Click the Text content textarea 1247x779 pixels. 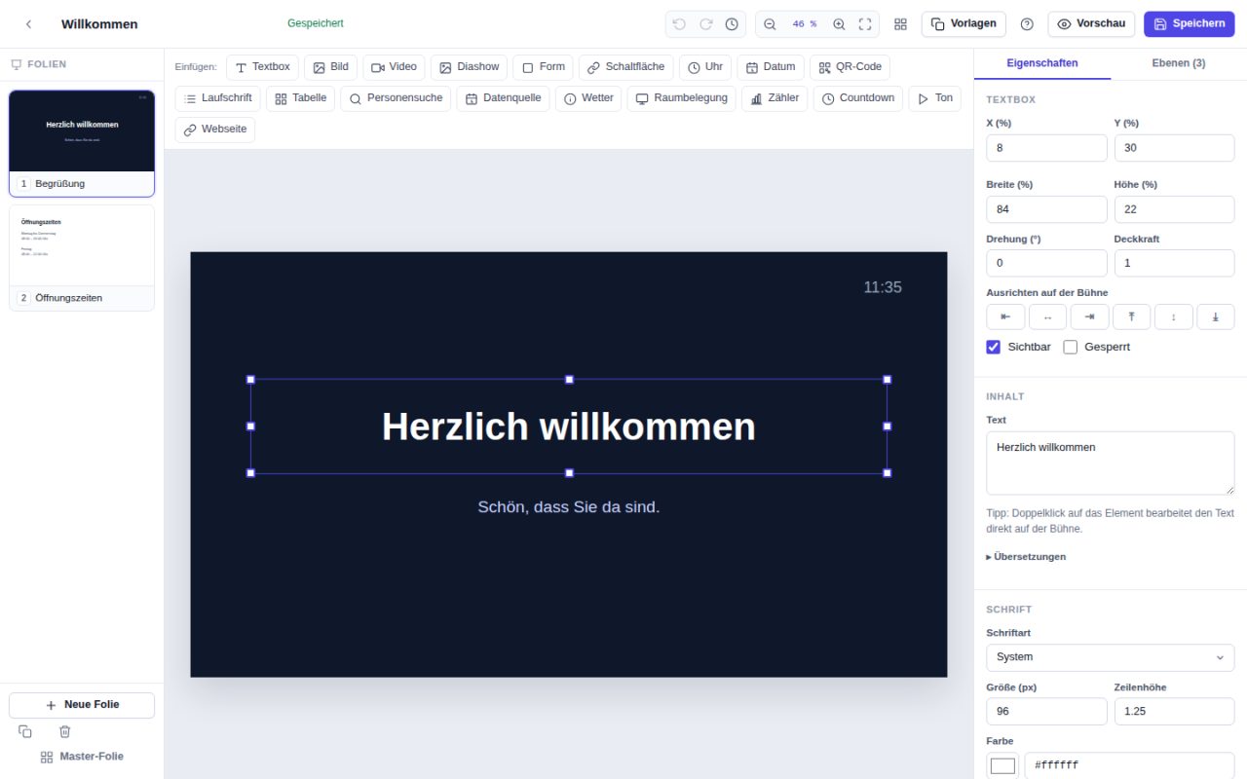pyautogui.click(x=1111, y=464)
